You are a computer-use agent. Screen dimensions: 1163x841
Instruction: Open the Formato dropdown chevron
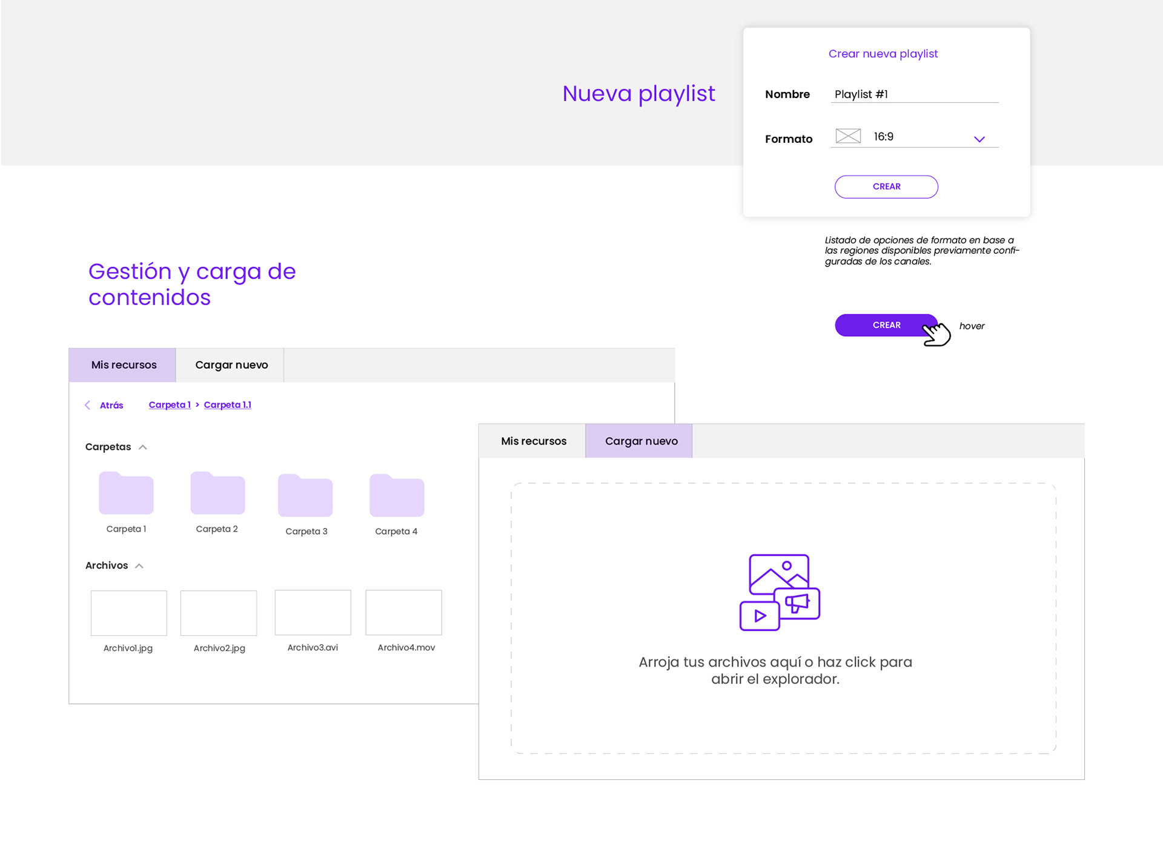(979, 139)
